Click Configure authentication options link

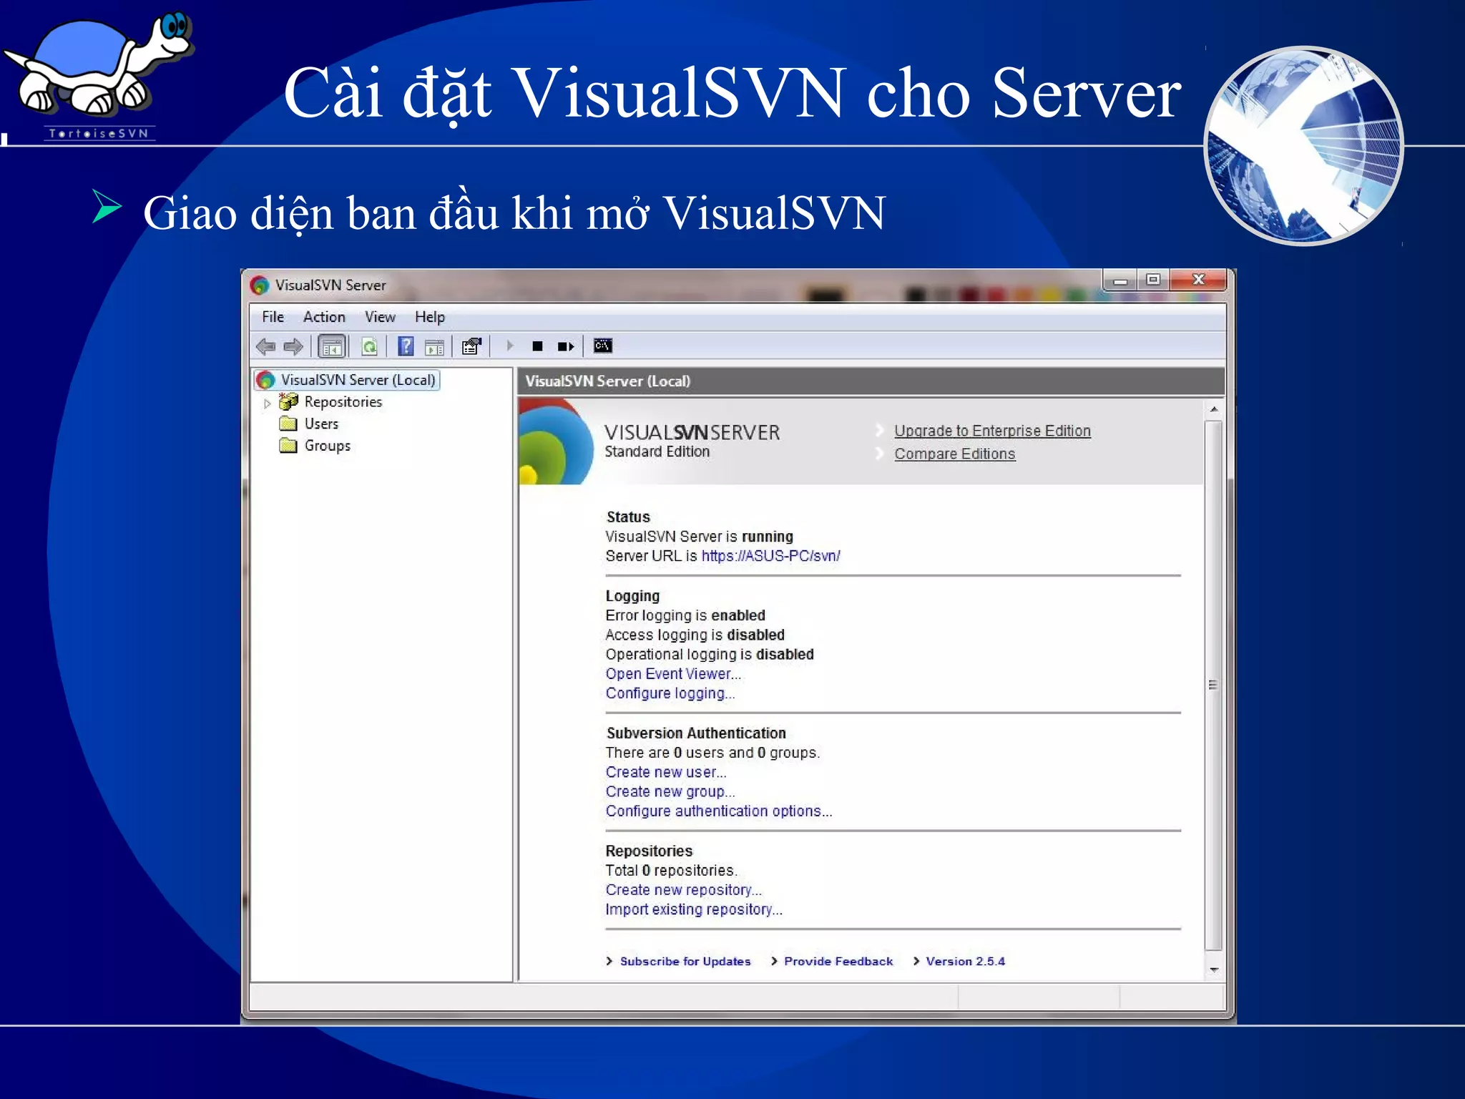click(719, 811)
